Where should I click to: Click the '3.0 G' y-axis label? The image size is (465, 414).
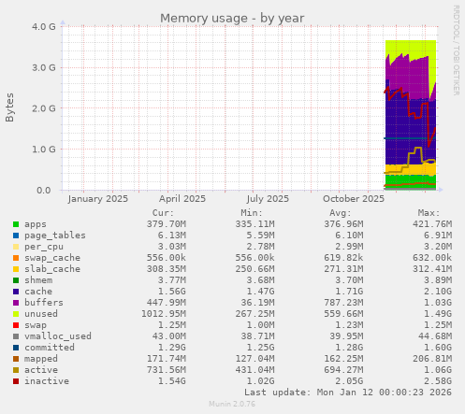44,67
